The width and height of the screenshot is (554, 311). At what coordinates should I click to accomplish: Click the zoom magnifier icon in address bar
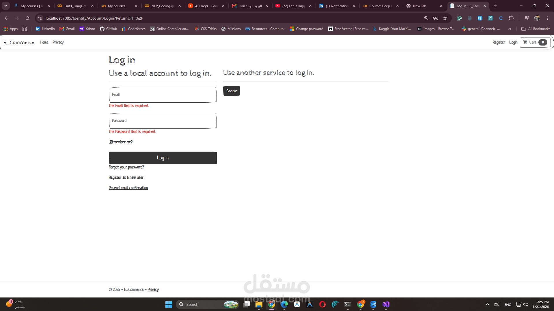pyautogui.click(x=426, y=18)
